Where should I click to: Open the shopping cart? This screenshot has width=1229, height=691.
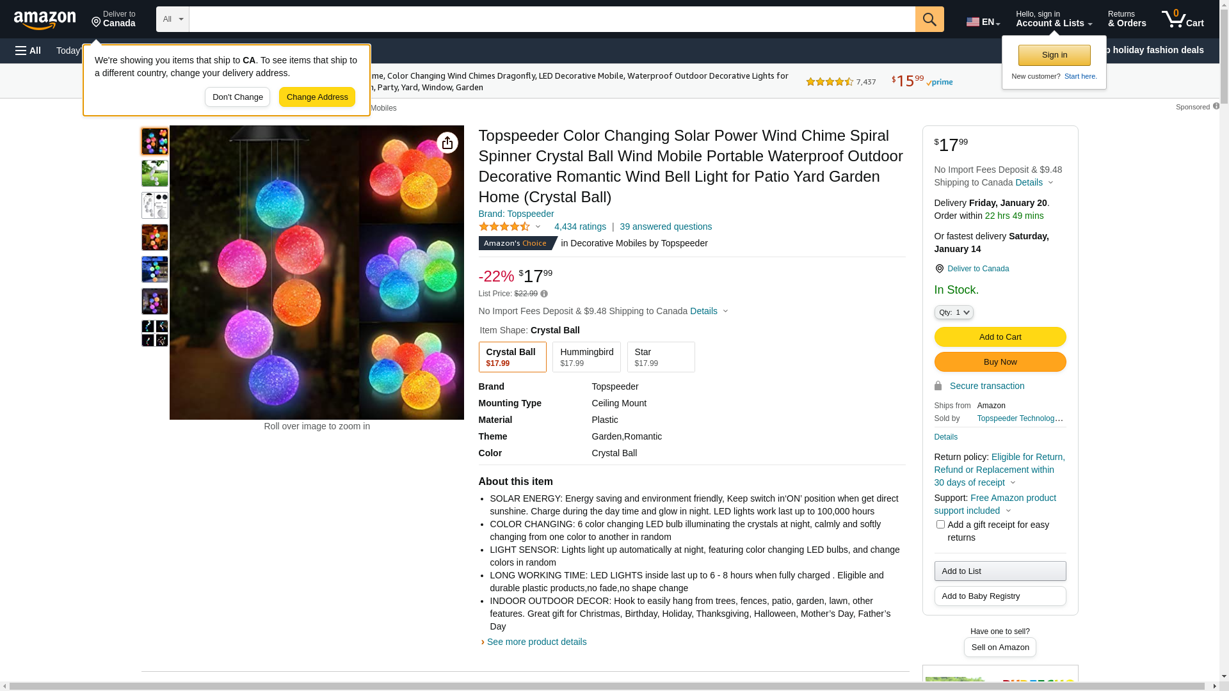point(1182,19)
